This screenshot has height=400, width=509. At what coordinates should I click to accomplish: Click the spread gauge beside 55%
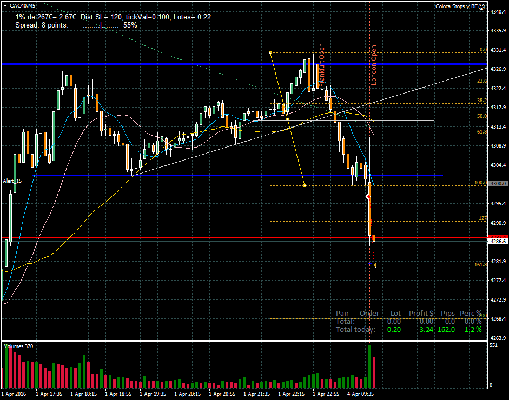coord(101,25)
